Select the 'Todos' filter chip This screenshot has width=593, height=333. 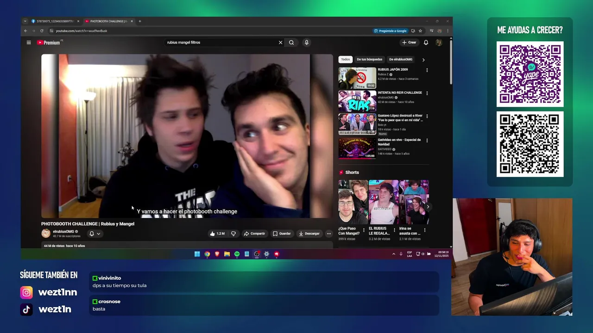(x=346, y=59)
